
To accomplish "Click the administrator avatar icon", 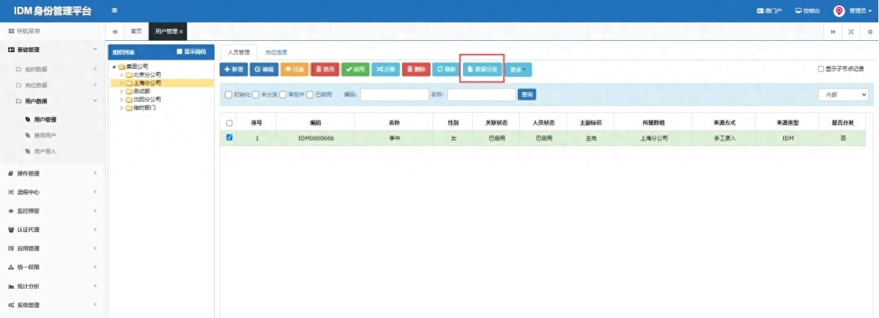I will pyautogui.click(x=839, y=11).
